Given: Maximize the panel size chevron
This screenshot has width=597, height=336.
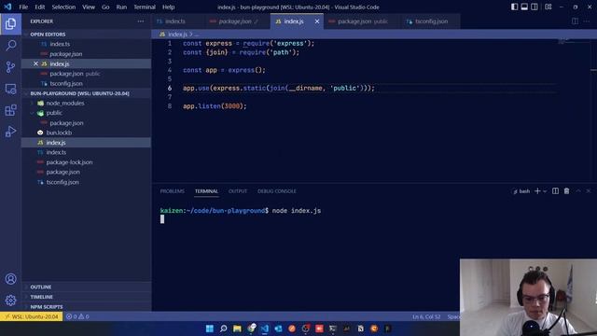Looking at the screenshot, I should [x=578, y=190].
